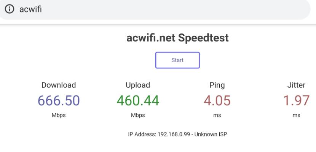Click the Unknown ISP text
316x152 pixels.
pos(211,134)
